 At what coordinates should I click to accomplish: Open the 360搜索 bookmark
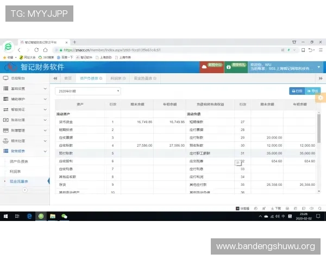[46, 57]
